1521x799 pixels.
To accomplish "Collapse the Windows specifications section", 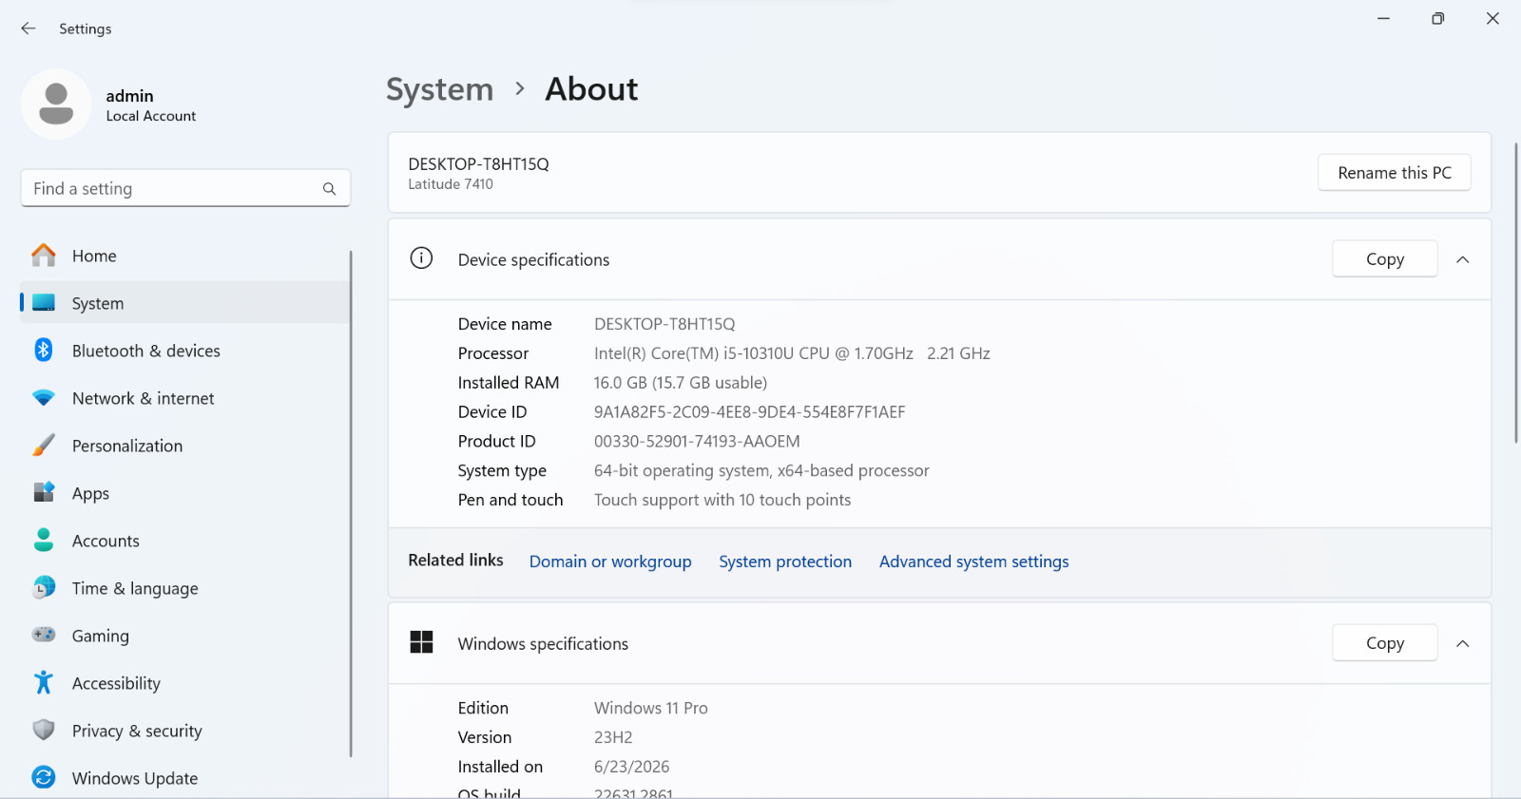I will point(1463,643).
